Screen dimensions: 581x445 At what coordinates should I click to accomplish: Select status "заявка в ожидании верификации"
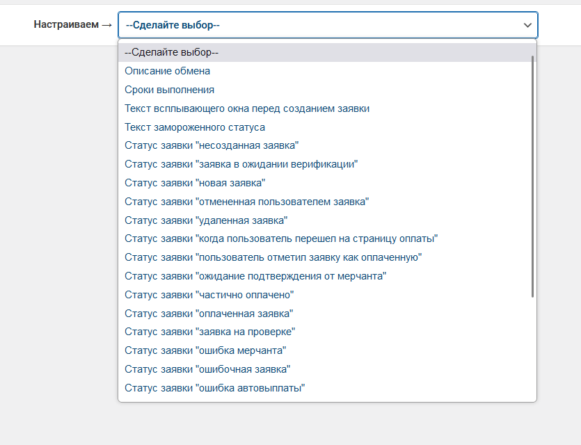pos(241,164)
